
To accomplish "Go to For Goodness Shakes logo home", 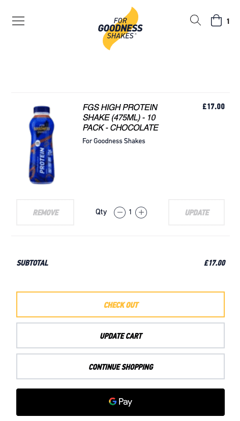I will pyautogui.click(x=121, y=28).
